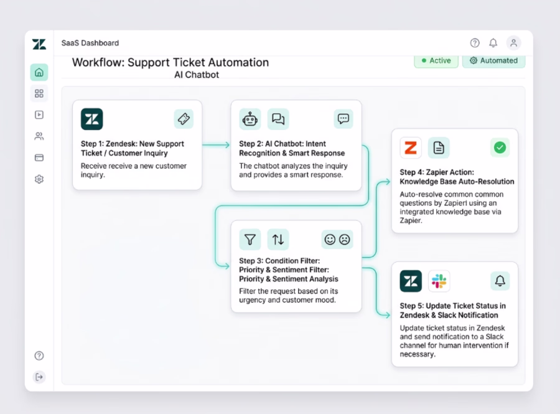Click the Slack icon in Step 5 card

[x=439, y=281]
